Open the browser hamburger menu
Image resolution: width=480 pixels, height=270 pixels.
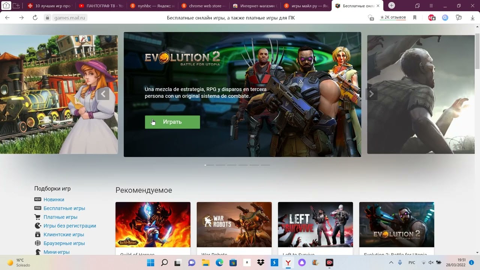click(431, 6)
